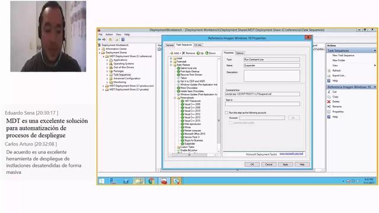Select Task Sequences in the left tree
Viewport: 379px width, 213px height.
tap(122, 75)
